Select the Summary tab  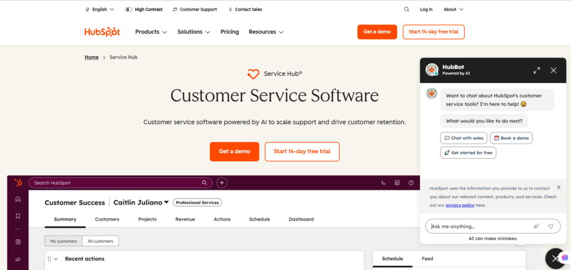65,219
